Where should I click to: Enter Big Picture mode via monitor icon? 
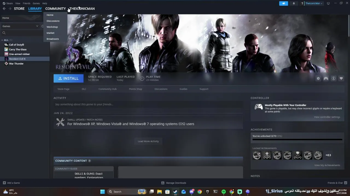coord(328,3)
